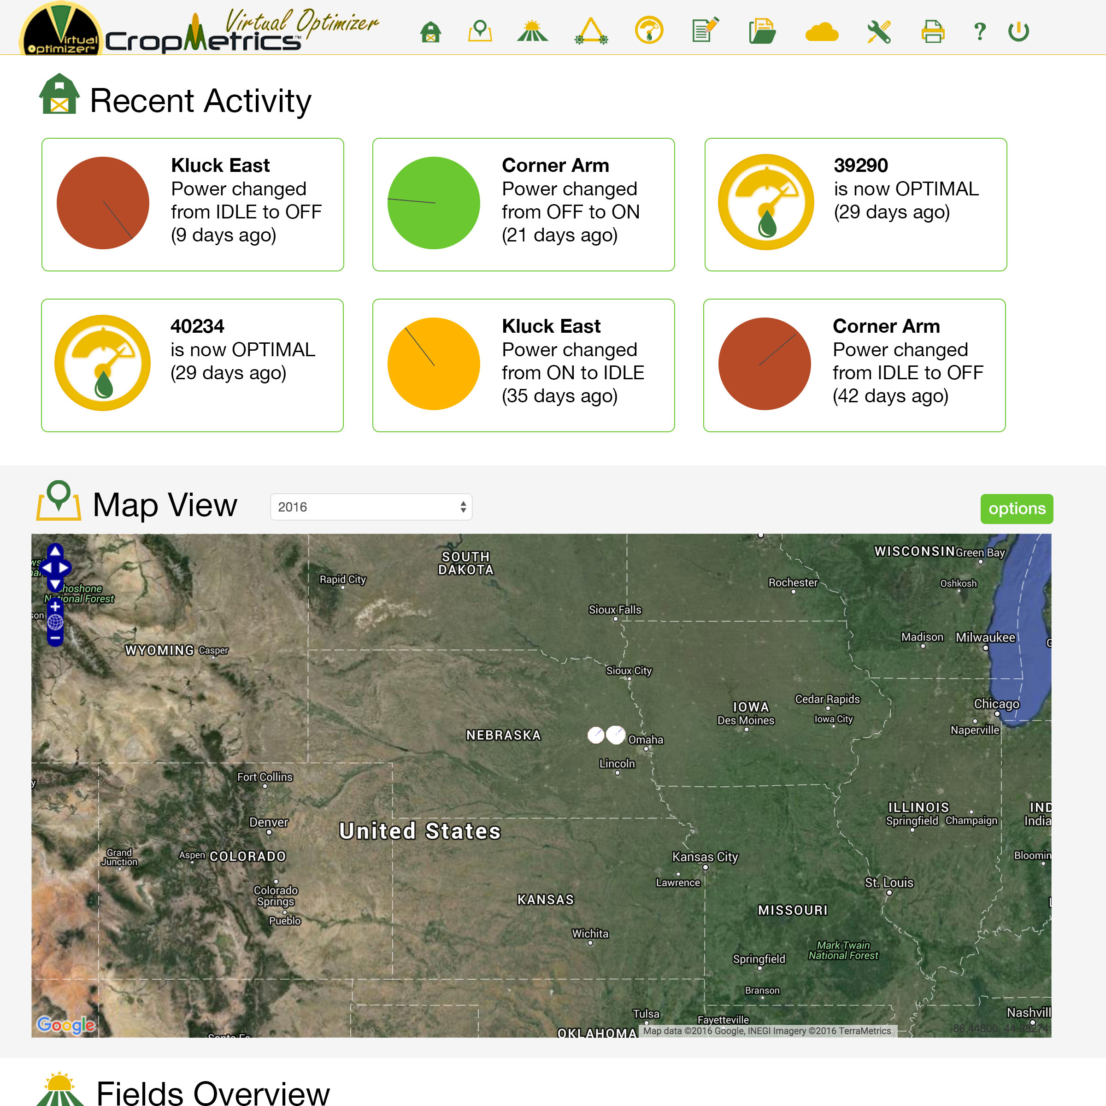Image resolution: width=1106 pixels, height=1106 pixels.
Task: Open the fields sunrise toolbar icon
Action: 532,31
